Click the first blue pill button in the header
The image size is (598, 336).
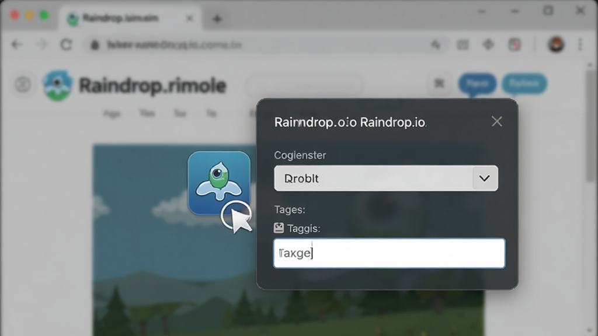477,83
